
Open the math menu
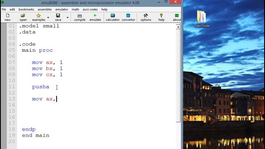coord(75,10)
